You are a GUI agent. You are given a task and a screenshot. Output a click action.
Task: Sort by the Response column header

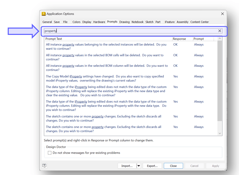coord(179,39)
